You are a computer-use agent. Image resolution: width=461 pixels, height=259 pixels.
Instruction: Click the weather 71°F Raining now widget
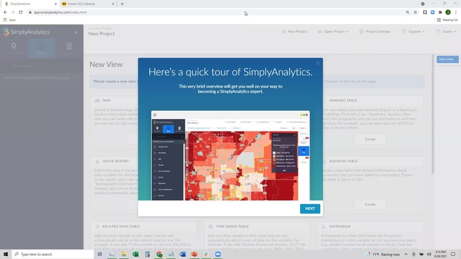click(x=383, y=255)
